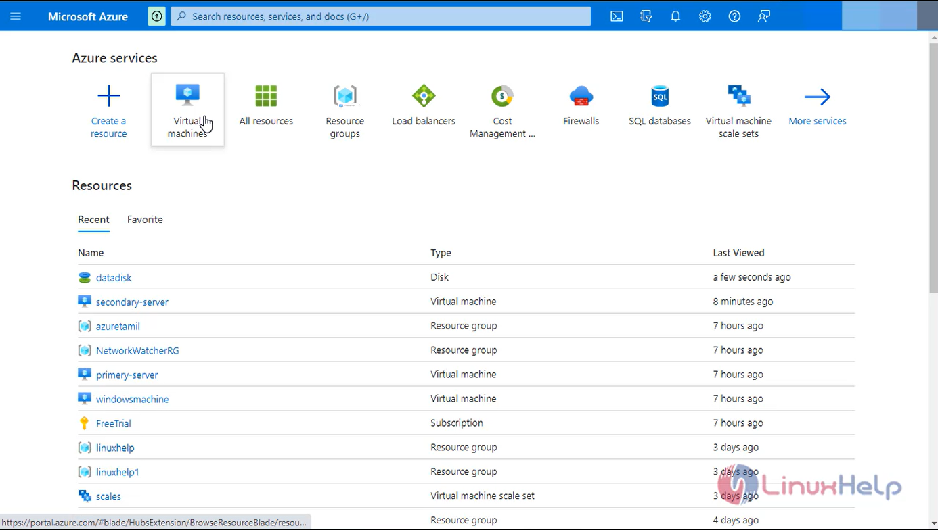The image size is (938, 530).
Task: Open Load balancers service icon
Action: pos(424,96)
